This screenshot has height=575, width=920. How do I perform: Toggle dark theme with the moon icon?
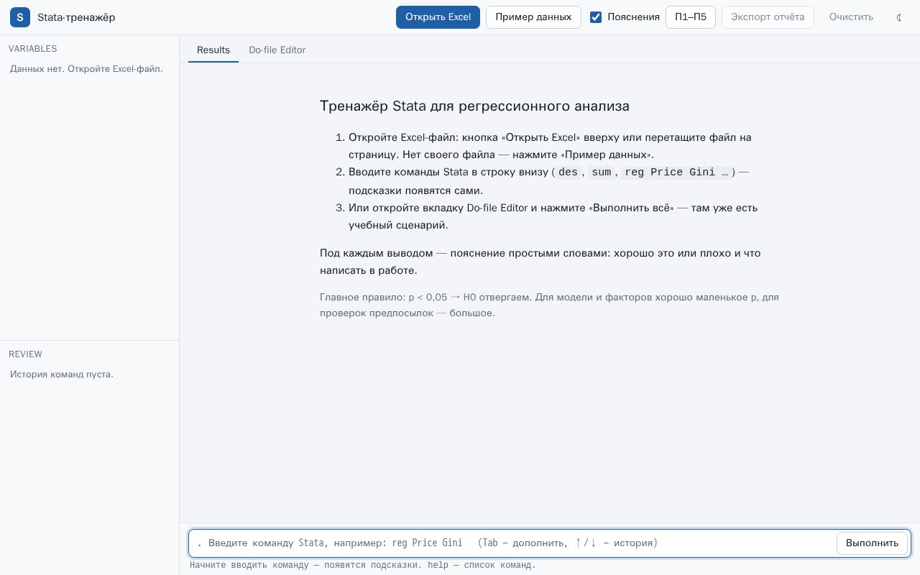pyautogui.click(x=899, y=17)
